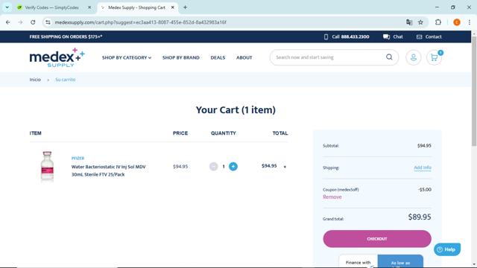Click Su carrito breadcrumb
Image resolution: width=477 pixels, height=268 pixels.
click(65, 80)
